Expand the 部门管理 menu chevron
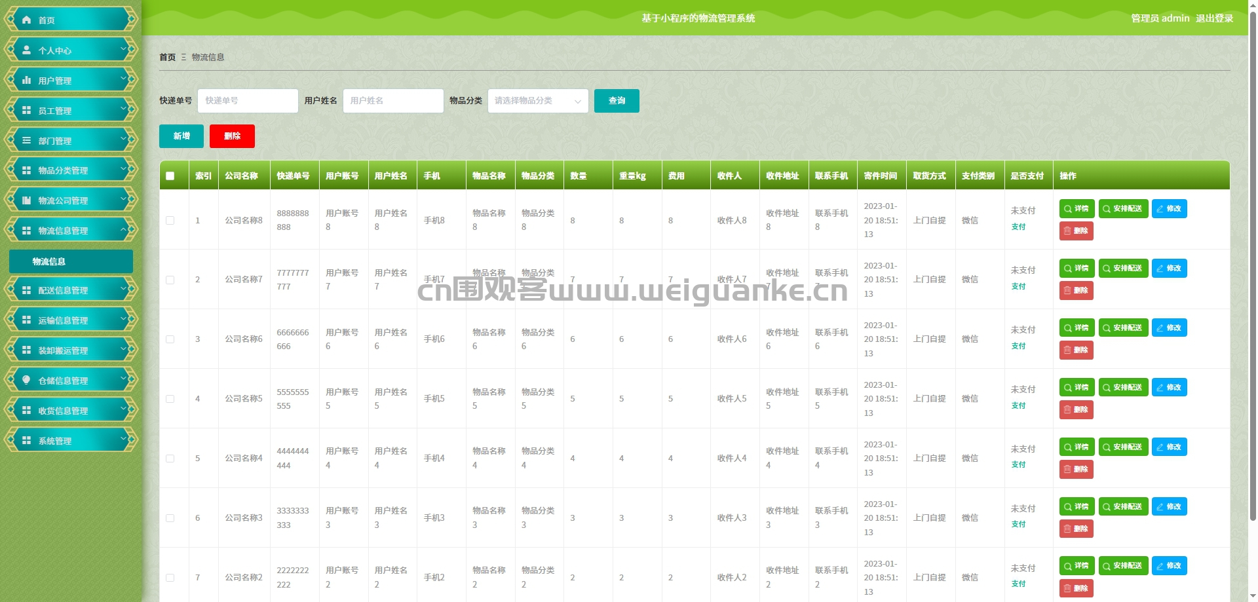1258x602 pixels. 124,140
